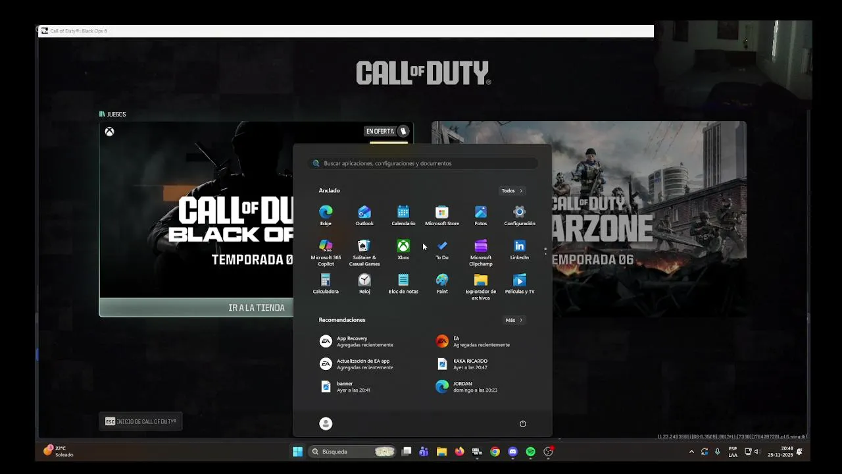
Task: Open Configuración in the Start menu
Action: point(520,215)
